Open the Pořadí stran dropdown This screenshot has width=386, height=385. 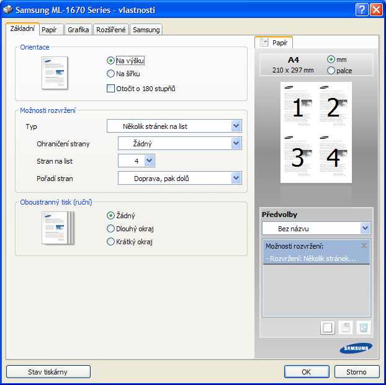(180, 178)
